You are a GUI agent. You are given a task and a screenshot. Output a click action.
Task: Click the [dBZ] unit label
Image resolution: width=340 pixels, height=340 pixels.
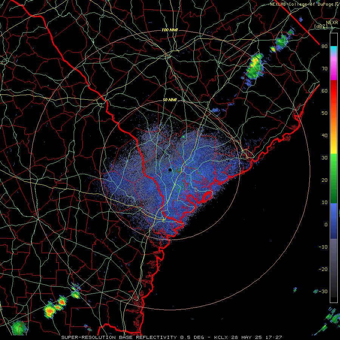click(321, 26)
